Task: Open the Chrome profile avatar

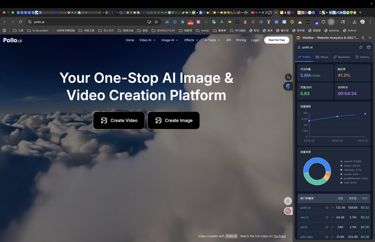Action: point(362,22)
